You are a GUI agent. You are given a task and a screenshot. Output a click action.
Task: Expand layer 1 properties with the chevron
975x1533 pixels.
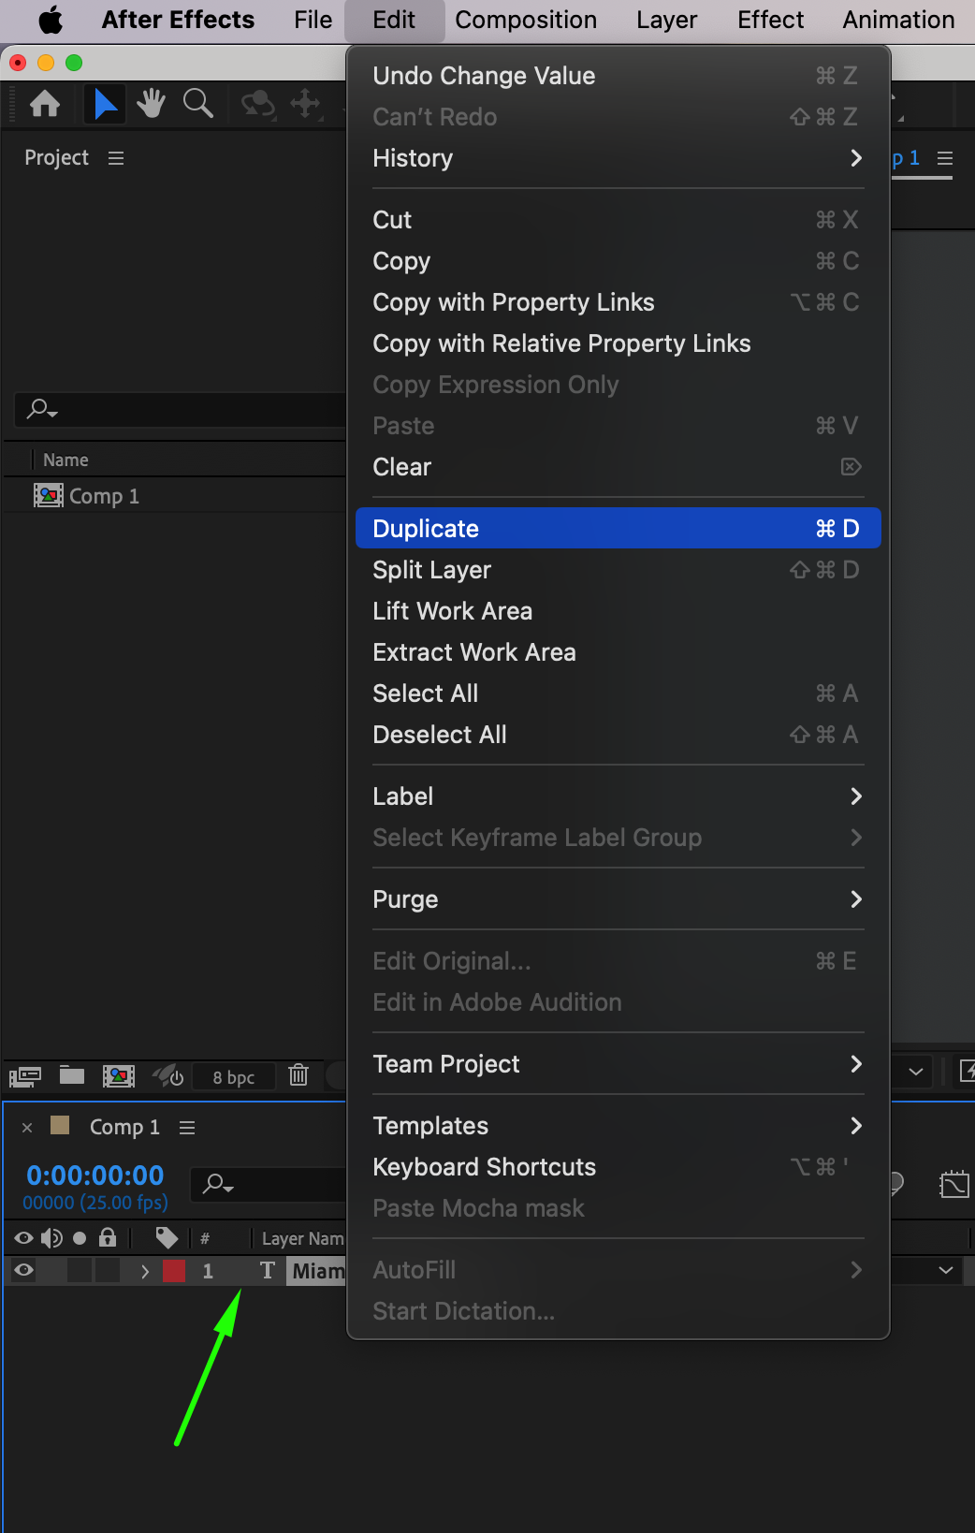[x=144, y=1271]
